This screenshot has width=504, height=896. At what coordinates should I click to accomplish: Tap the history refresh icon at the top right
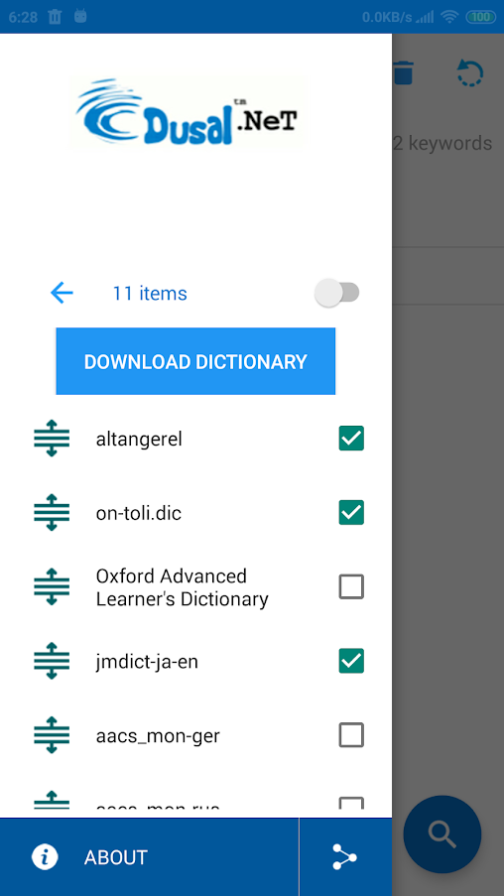469,73
